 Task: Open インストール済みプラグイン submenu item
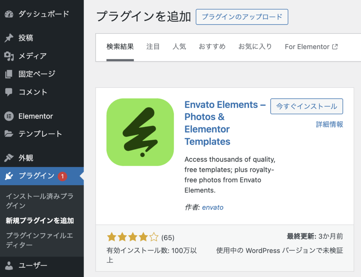39,201
